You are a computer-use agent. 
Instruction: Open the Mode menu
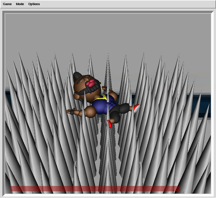click(20, 4)
